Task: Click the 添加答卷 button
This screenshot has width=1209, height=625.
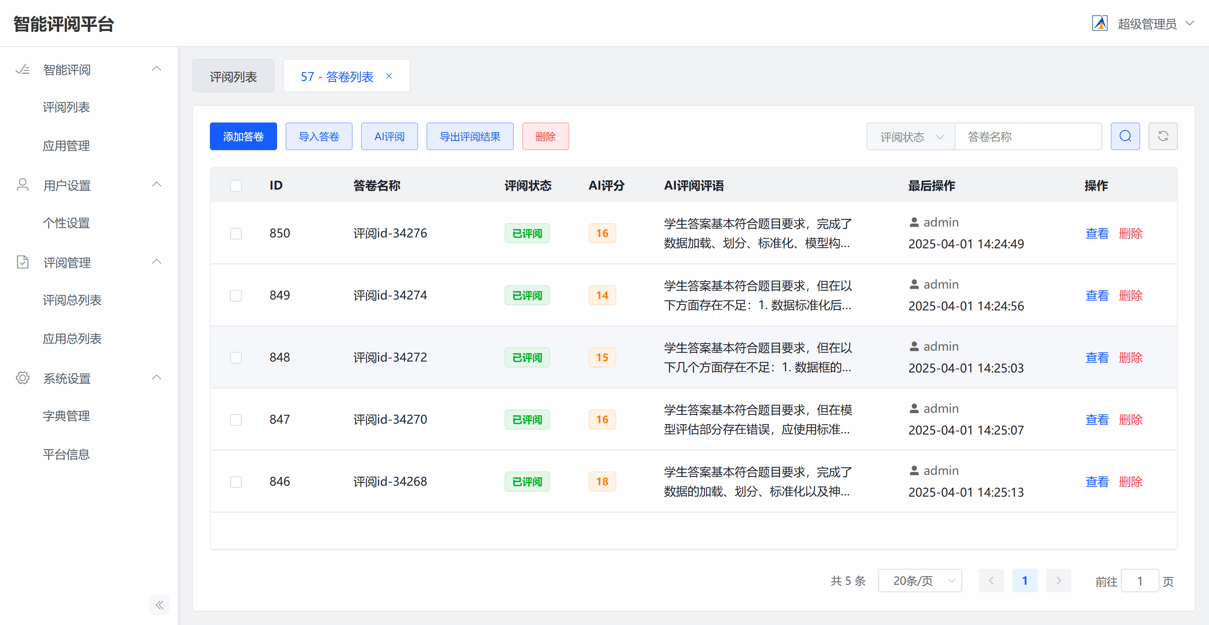Action: click(243, 136)
